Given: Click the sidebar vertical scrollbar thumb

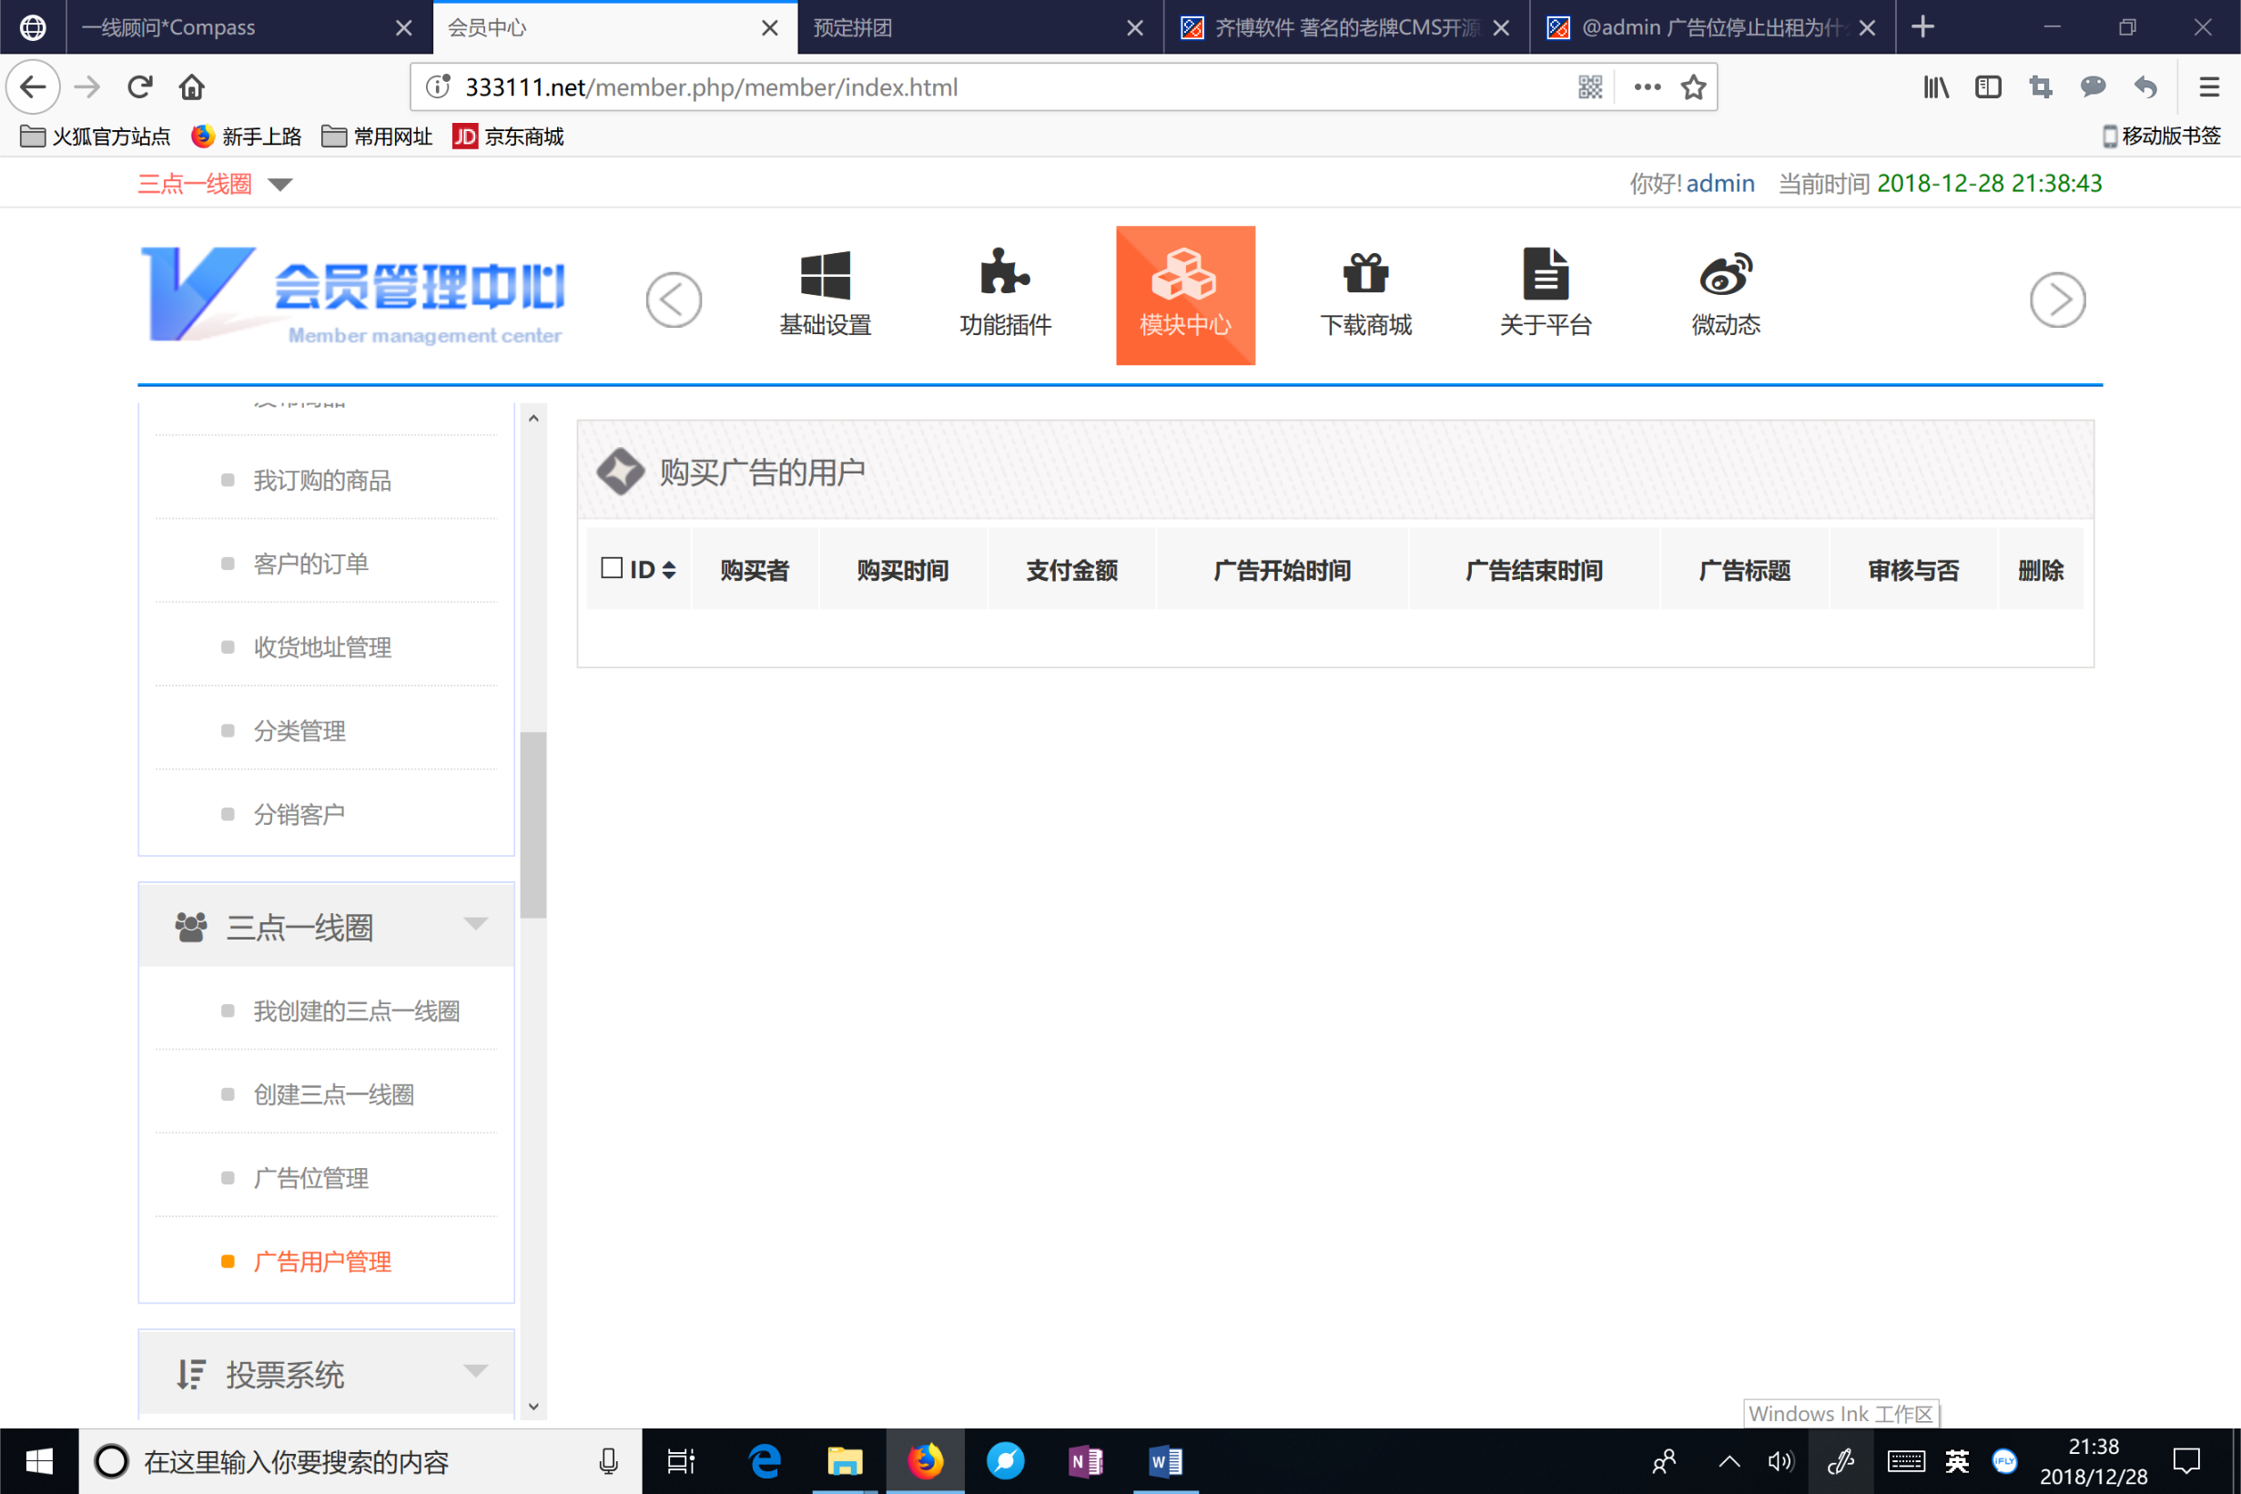Looking at the screenshot, I should (x=533, y=824).
